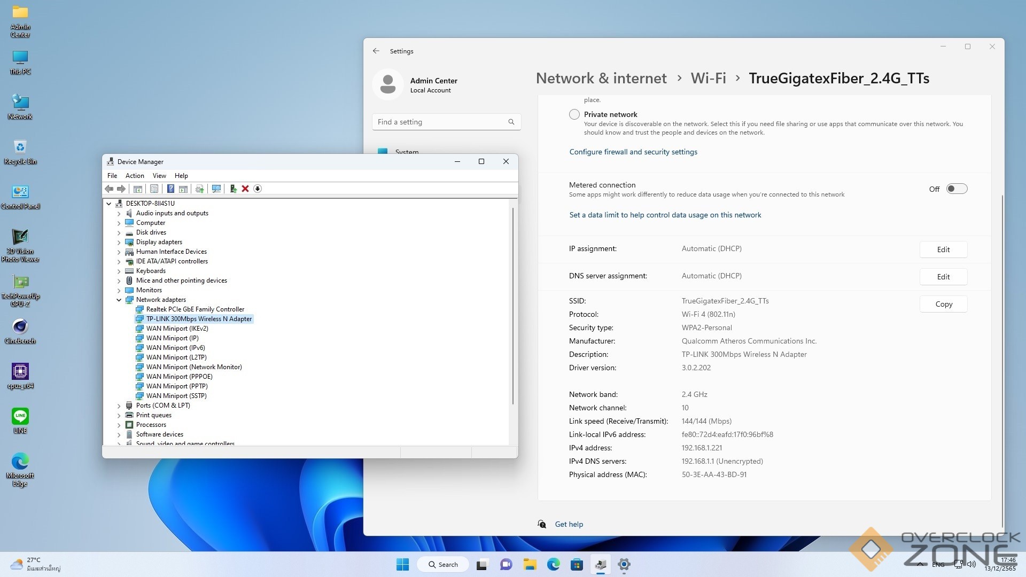Open Configure firewall and security settings link
Image resolution: width=1026 pixels, height=577 pixels.
(x=633, y=152)
